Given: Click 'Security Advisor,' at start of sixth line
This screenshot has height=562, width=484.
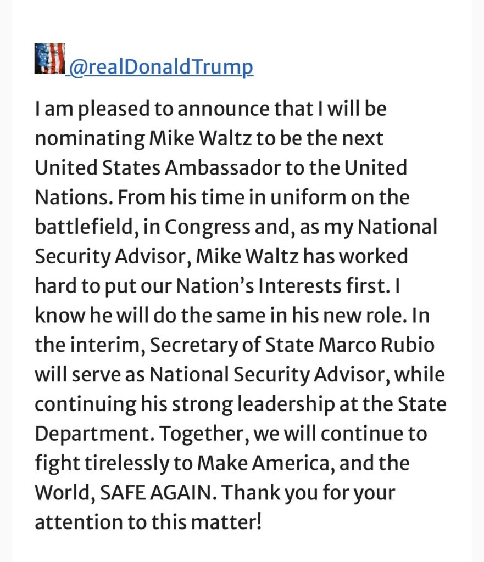Looking at the screenshot, I should 113,257.
